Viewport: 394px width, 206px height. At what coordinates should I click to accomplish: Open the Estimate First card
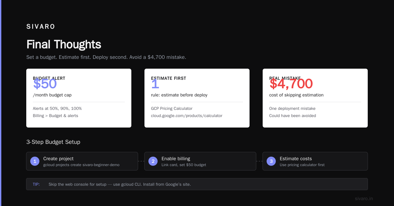(197, 98)
